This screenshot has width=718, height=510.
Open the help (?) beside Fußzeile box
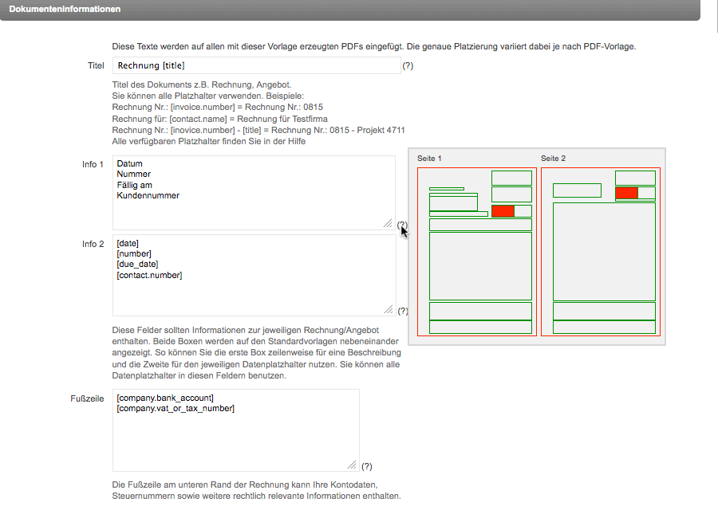(x=367, y=466)
